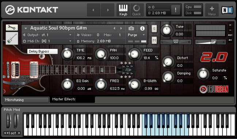Screen dimensions: 237x139
Task: Go to previous preset in top bar
Action: click(93, 10)
